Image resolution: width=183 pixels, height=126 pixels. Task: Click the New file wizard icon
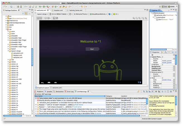[x=4, y=7]
